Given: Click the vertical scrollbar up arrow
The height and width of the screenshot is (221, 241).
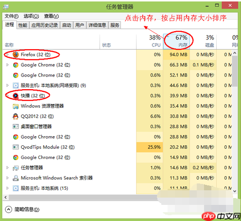Looking at the screenshot, I should [235, 53].
